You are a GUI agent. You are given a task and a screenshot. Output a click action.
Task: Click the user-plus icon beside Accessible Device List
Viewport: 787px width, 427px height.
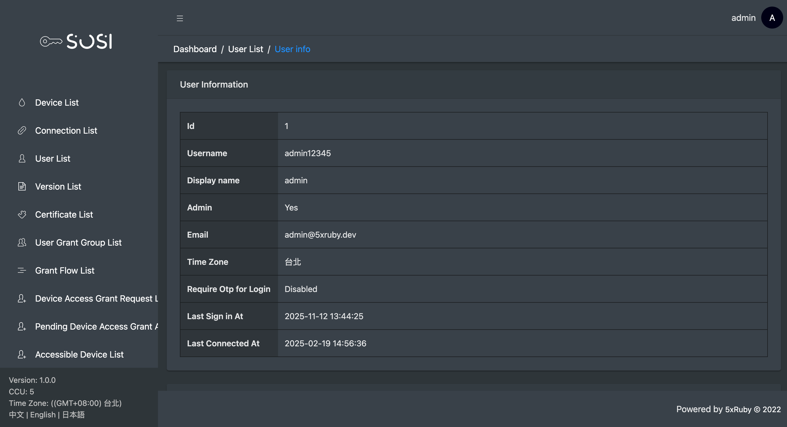pos(22,355)
